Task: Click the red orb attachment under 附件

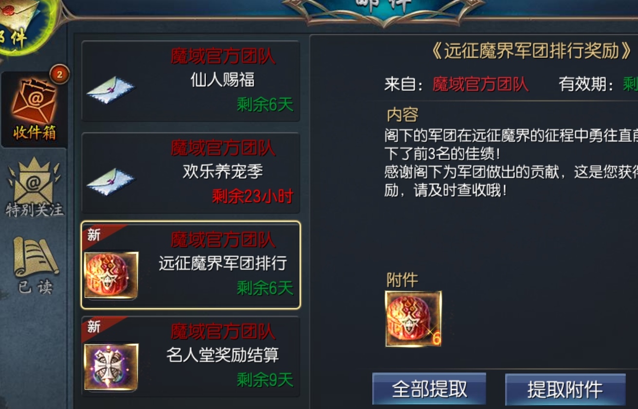Action: 413,319
